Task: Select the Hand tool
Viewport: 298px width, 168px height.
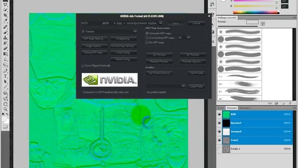Action: click(5, 104)
